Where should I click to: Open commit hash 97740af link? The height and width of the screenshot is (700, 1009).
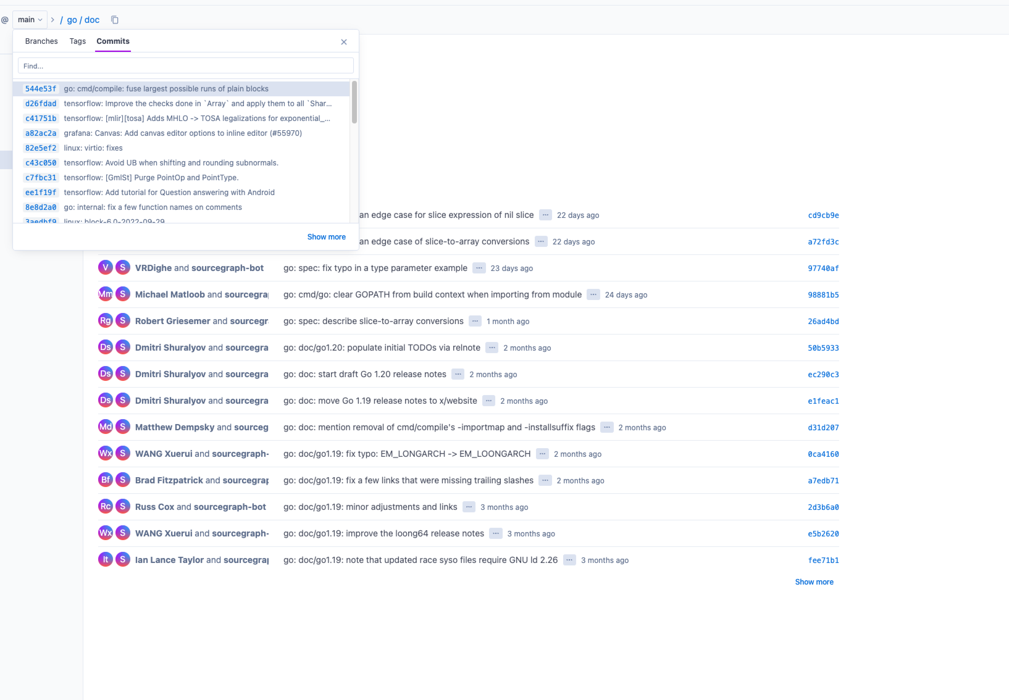coord(823,269)
